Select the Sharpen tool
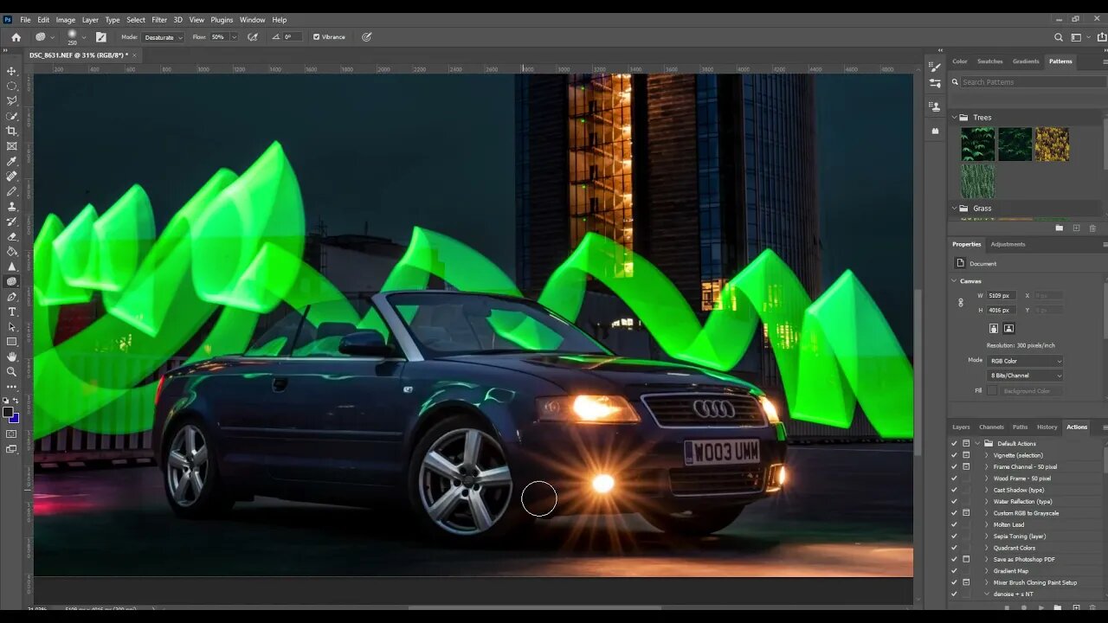The image size is (1108, 623). pos(12,267)
